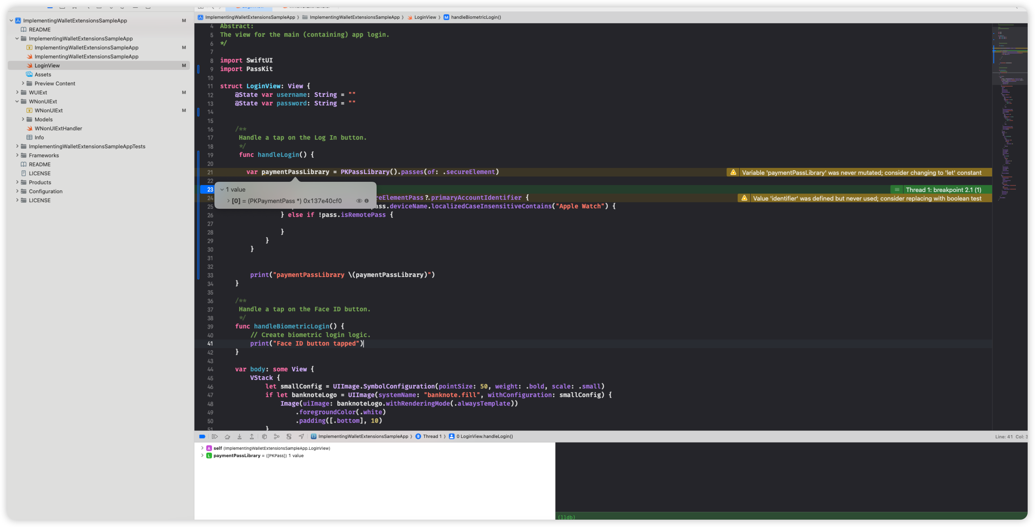1035x527 pixels.
Task: Open the Environment Overrides icon
Action: pos(289,436)
